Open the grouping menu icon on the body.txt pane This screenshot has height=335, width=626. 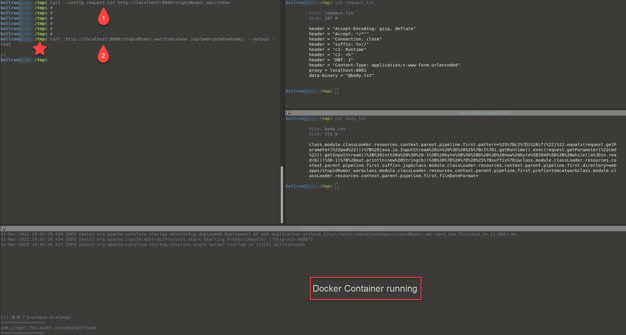(288, 113)
